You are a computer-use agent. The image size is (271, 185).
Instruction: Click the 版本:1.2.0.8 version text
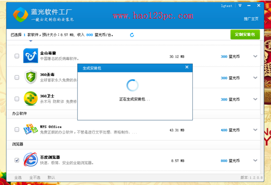click(251, 177)
